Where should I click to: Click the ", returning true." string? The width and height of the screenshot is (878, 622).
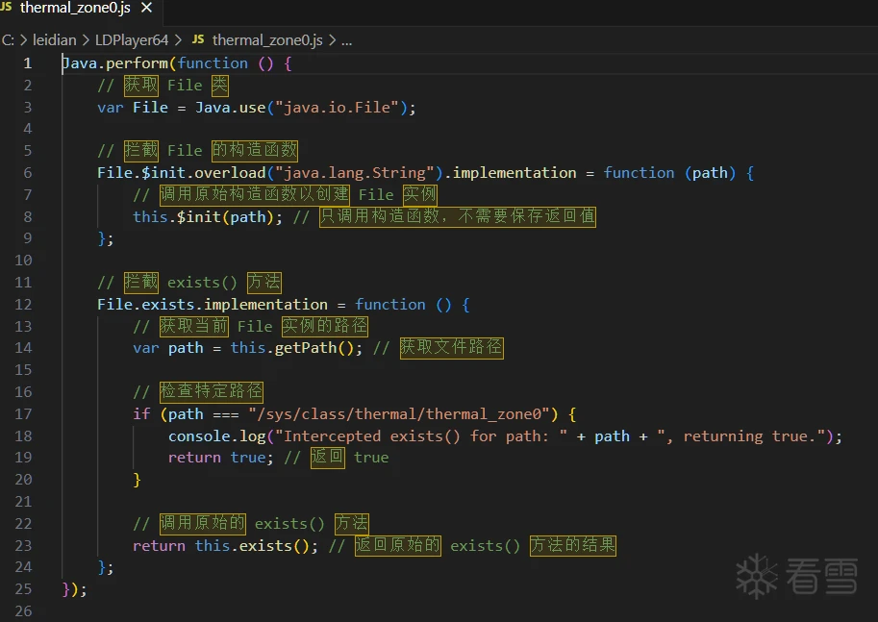pos(741,436)
